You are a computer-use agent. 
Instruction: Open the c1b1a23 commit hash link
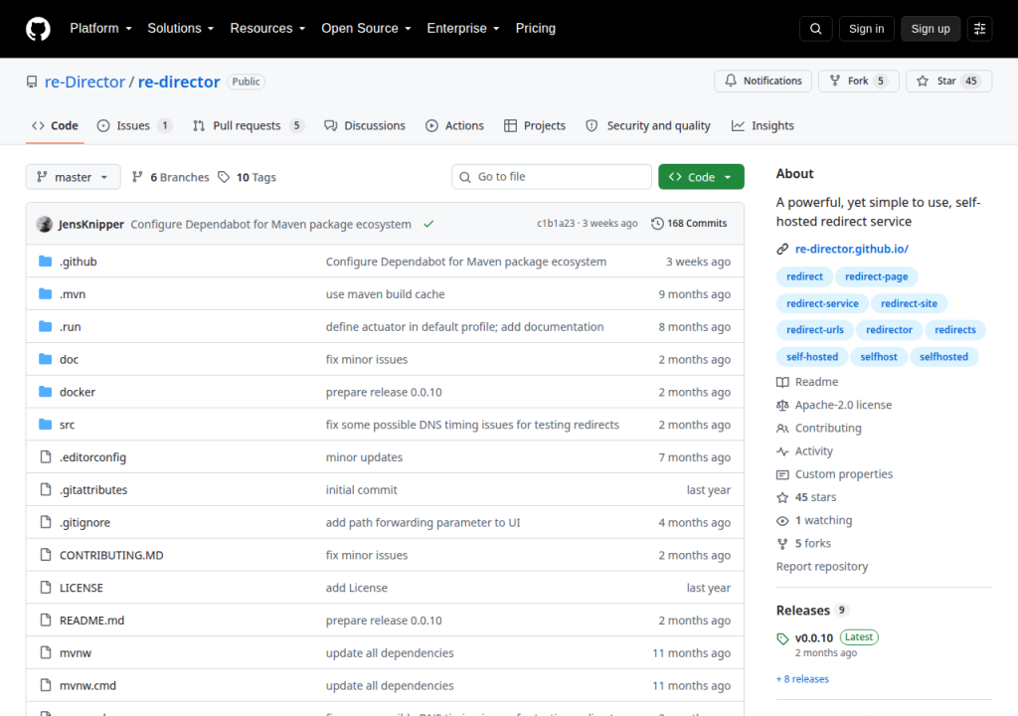556,223
